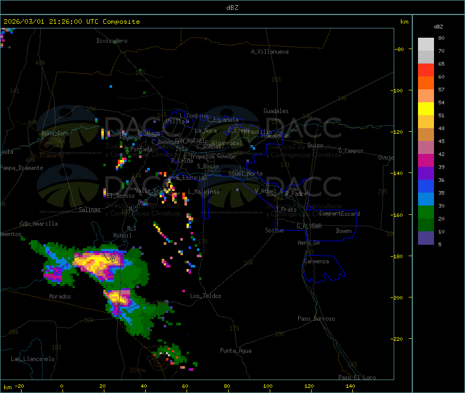
Task: Click the Paso_Barroso location label
Action: click(316, 319)
